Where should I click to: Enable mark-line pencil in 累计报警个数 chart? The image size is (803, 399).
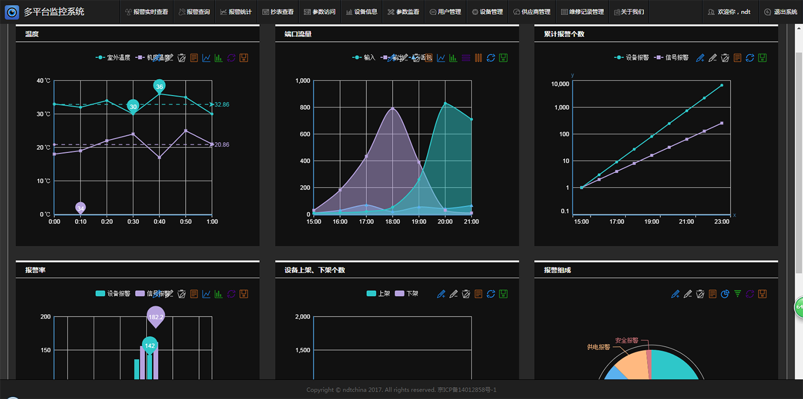[x=700, y=57]
